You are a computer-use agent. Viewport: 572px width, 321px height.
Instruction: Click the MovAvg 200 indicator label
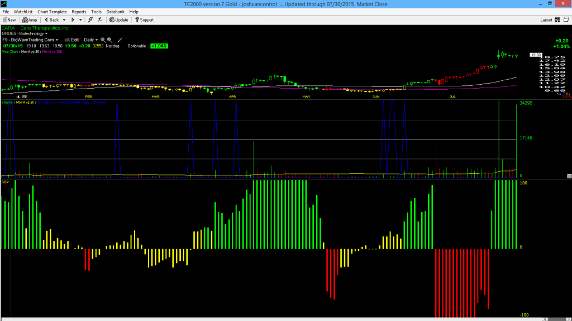(x=52, y=52)
